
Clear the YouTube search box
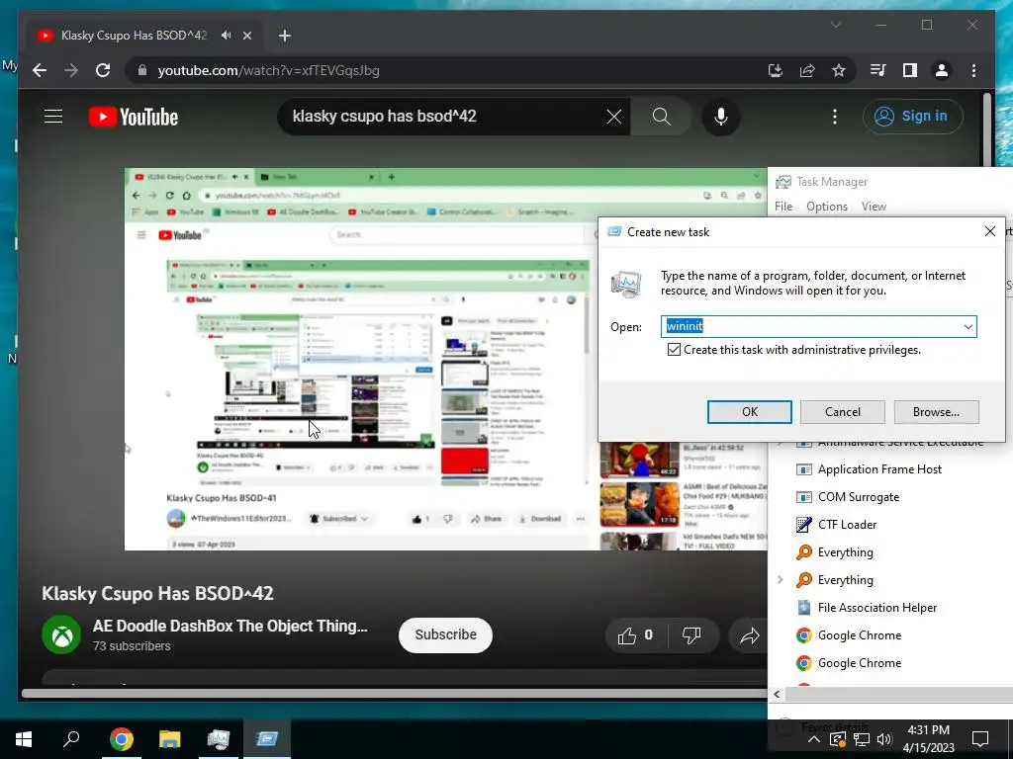(613, 117)
